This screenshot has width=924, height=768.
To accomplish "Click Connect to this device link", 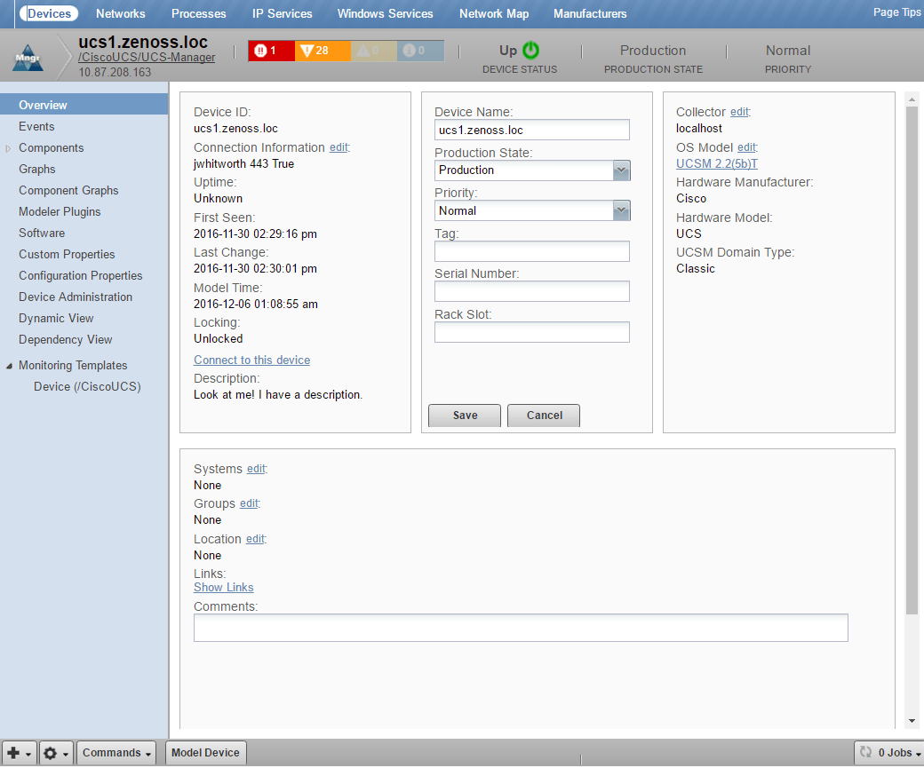I will coord(251,360).
